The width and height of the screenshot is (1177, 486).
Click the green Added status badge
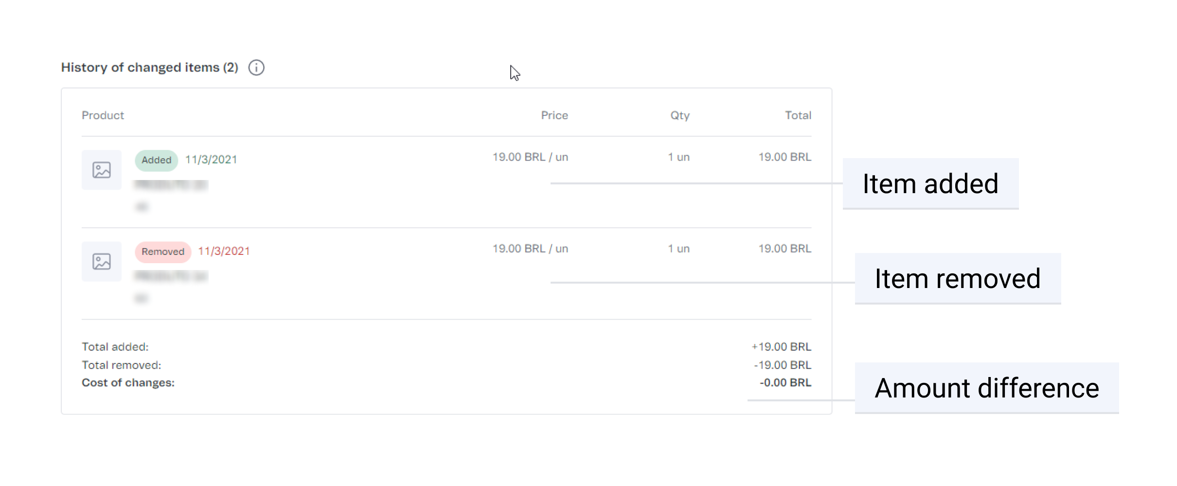pos(156,160)
